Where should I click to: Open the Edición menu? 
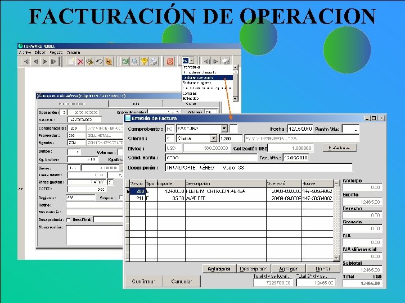click(x=40, y=53)
